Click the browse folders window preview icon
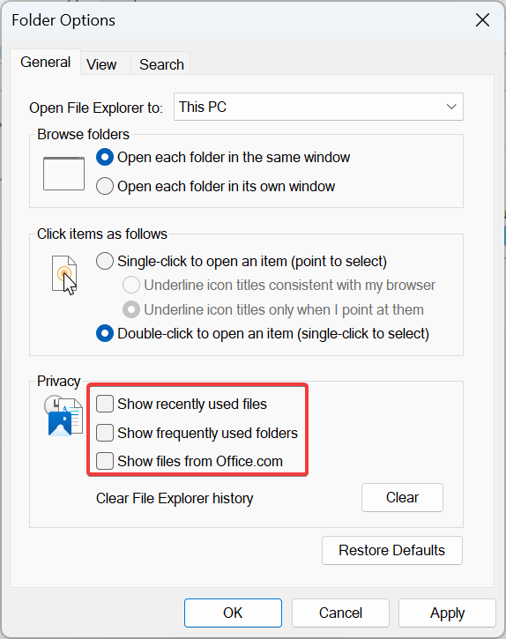Viewport: 506px width, 639px height. click(x=64, y=174)
